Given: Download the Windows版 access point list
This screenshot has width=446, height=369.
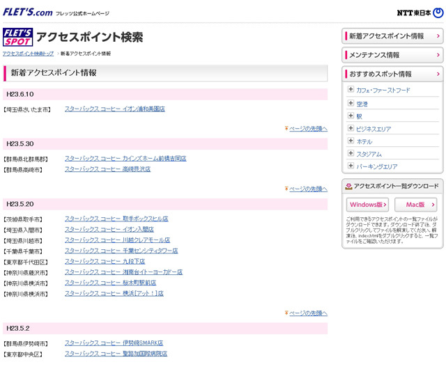Looking at the screenshot, I should 367,205.
